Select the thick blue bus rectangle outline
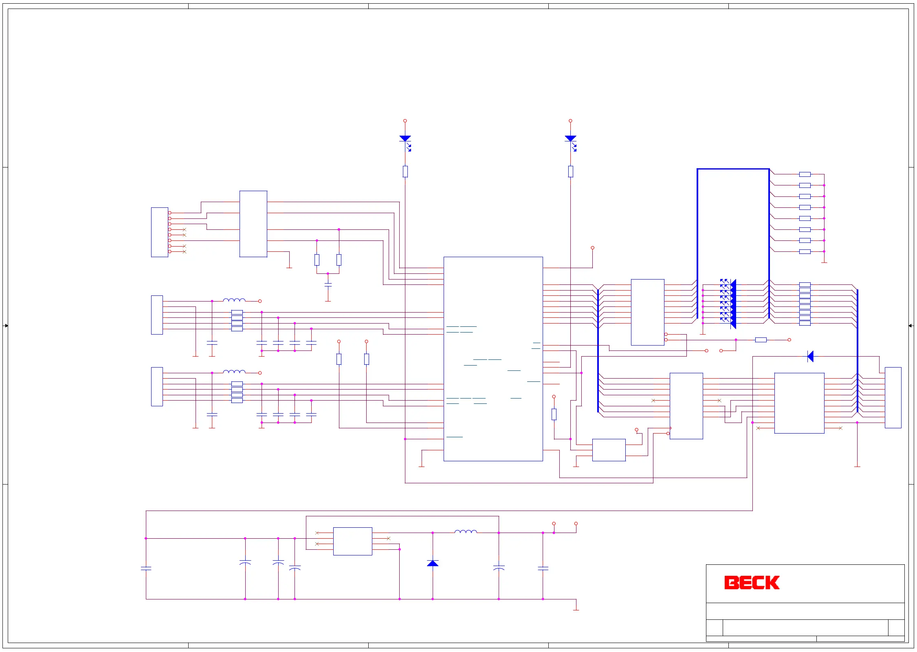Viewport: 917px width, 652px height. coord(733,243)
